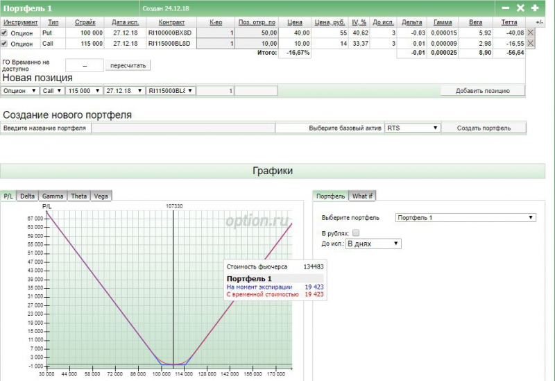Image resolution: width=555 pixels, height=381 pixels.
Task: Delete the Put 100 000 option row
Action: pyautogui.click(x=530, y=33)
